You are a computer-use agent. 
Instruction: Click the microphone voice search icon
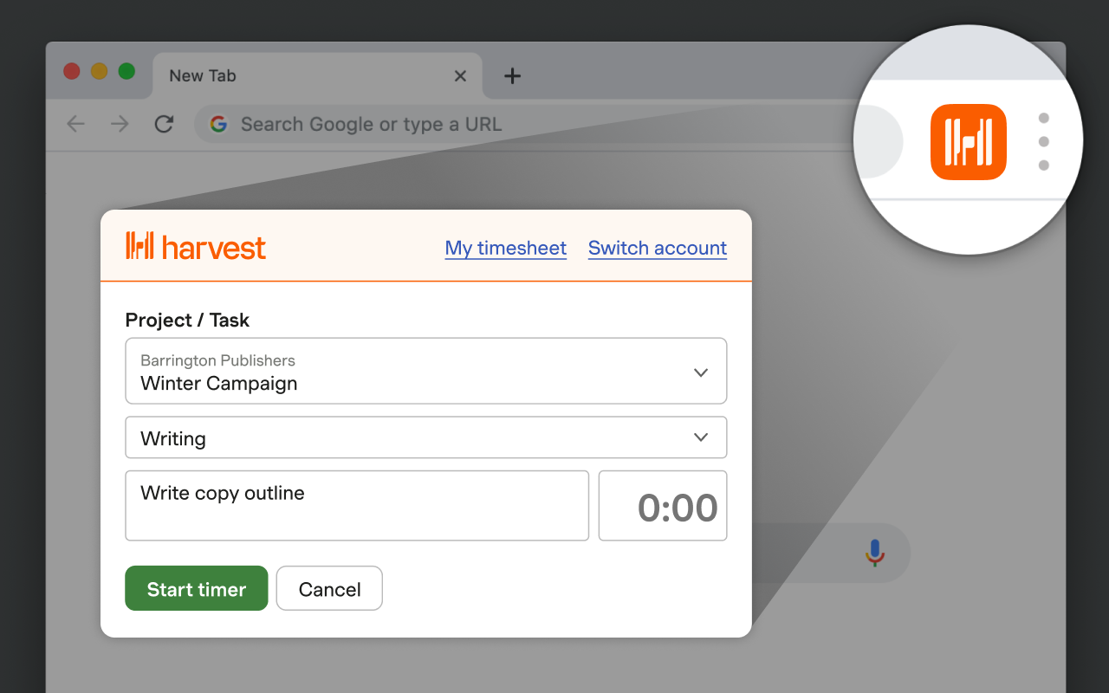point(875,553)
